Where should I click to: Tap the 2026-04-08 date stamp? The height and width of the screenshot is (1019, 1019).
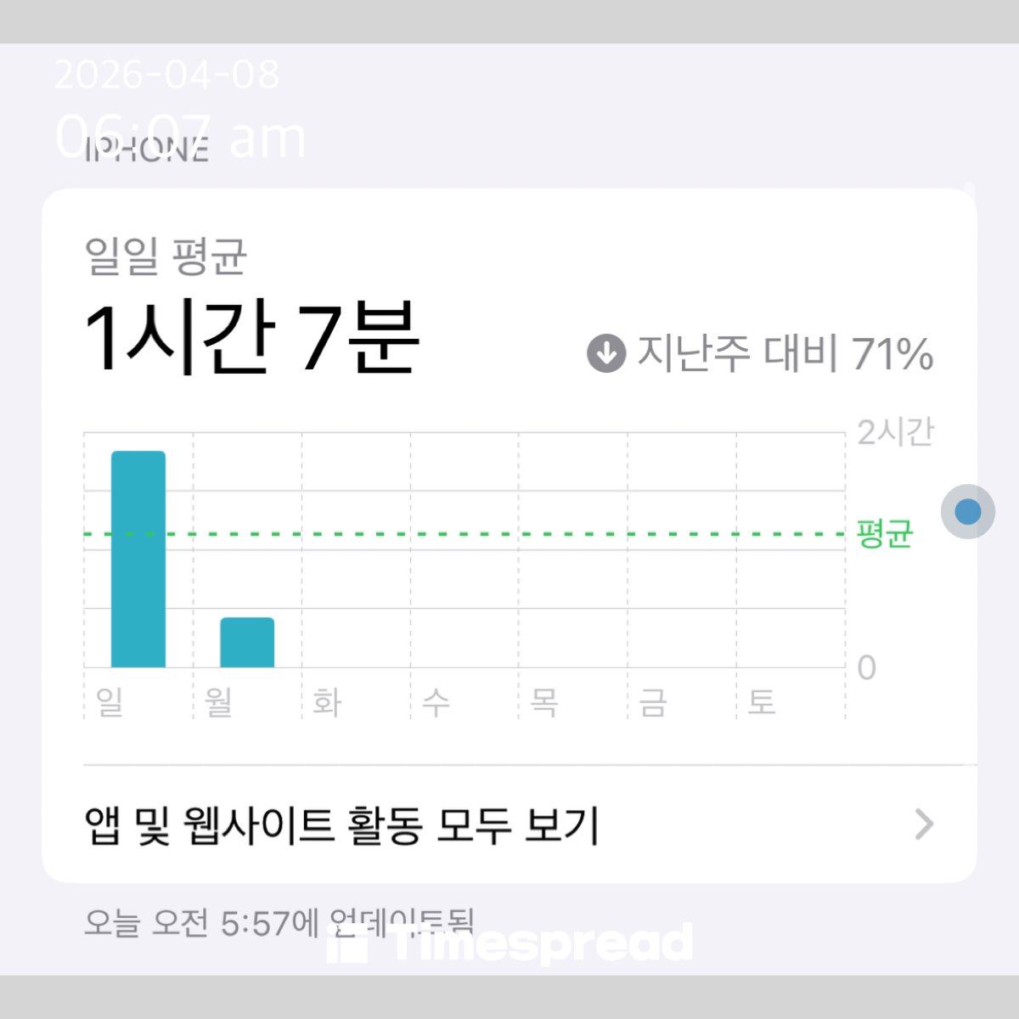coord(167,75)
